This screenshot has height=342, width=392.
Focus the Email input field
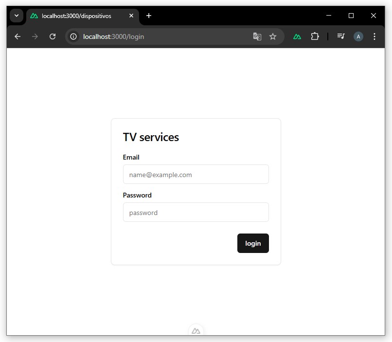(x=196, y=175)
